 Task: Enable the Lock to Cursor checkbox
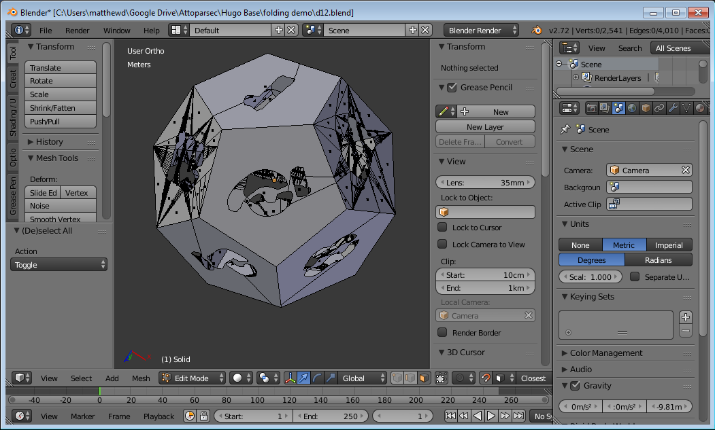[x=442, y=228]
